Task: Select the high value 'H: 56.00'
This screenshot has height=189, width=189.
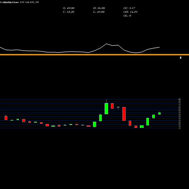Action: click(99, 8)
